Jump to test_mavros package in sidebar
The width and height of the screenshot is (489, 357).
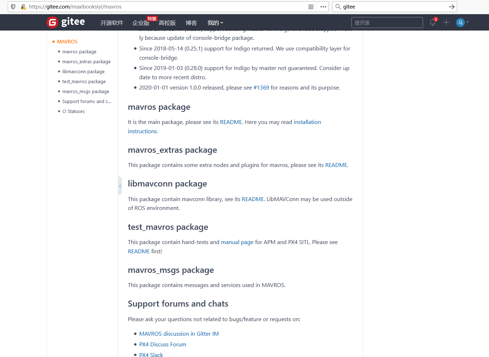[x=84, y=81]
